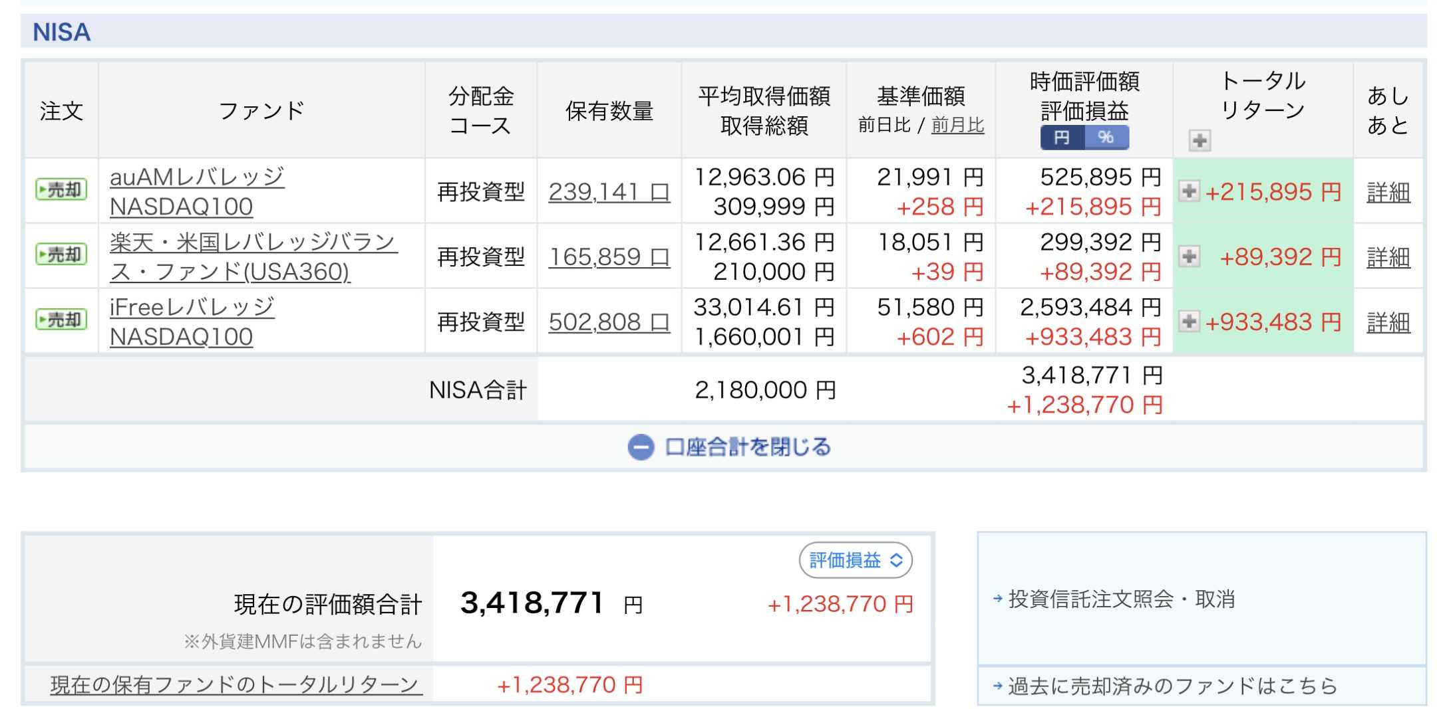
Task: Open 詳細 for iFree NASDAQ100 row
Action: (x=1388, y=322)
